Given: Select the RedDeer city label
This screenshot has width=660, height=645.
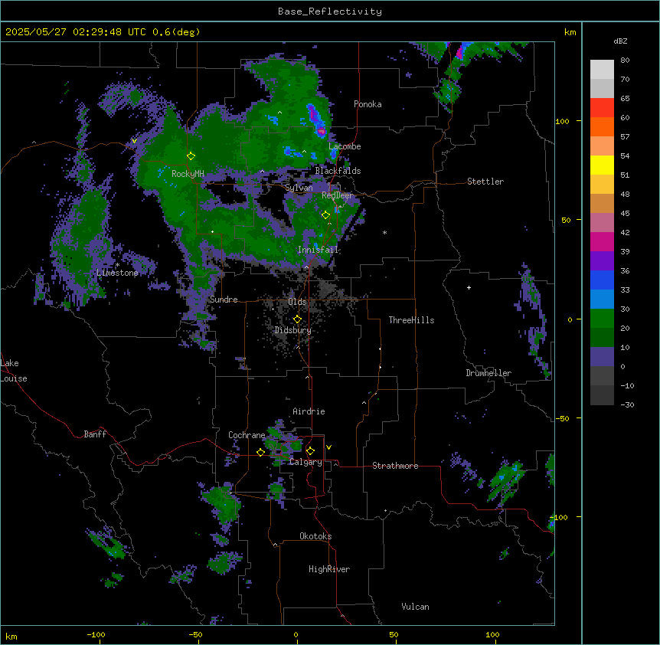Looking at the screenshot, I should pos(337,195).
